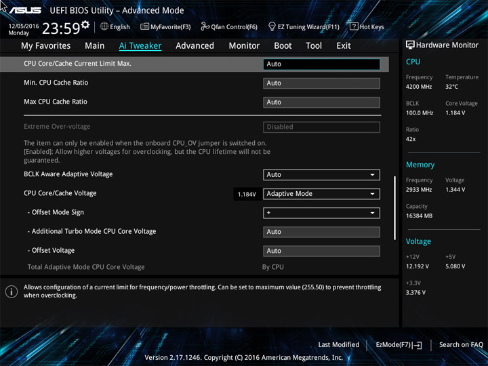Go to the Advanced tab

click(195, 46)
